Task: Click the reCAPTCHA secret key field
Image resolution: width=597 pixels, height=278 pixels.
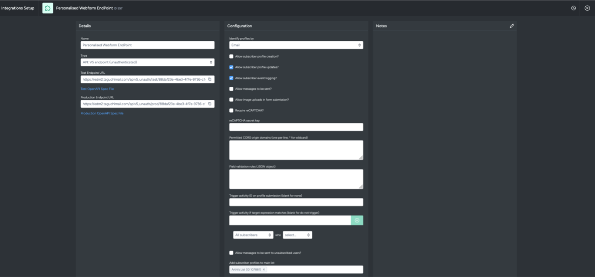Action: (x=296, y=127)
